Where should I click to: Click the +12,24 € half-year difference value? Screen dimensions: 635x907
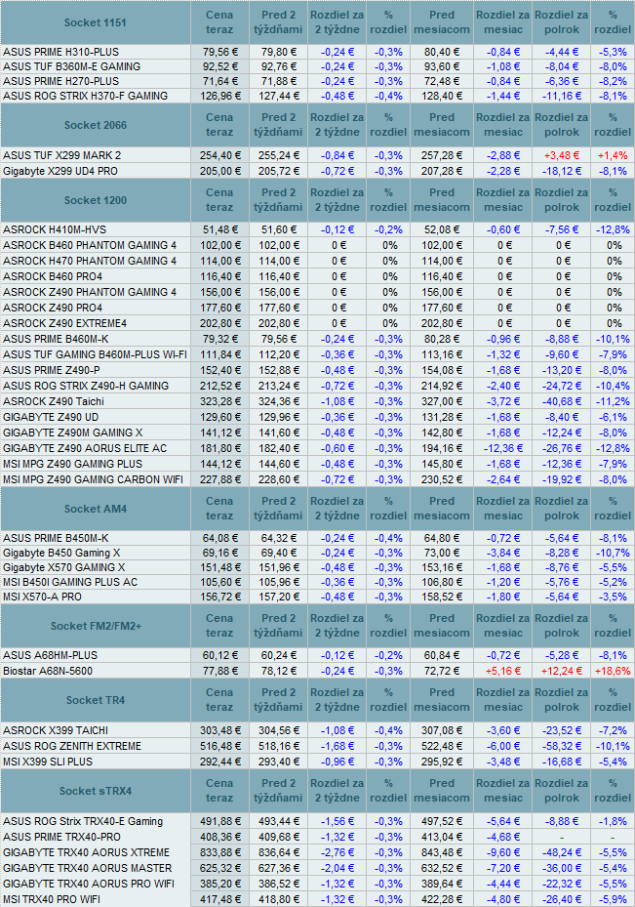[562, 671]
